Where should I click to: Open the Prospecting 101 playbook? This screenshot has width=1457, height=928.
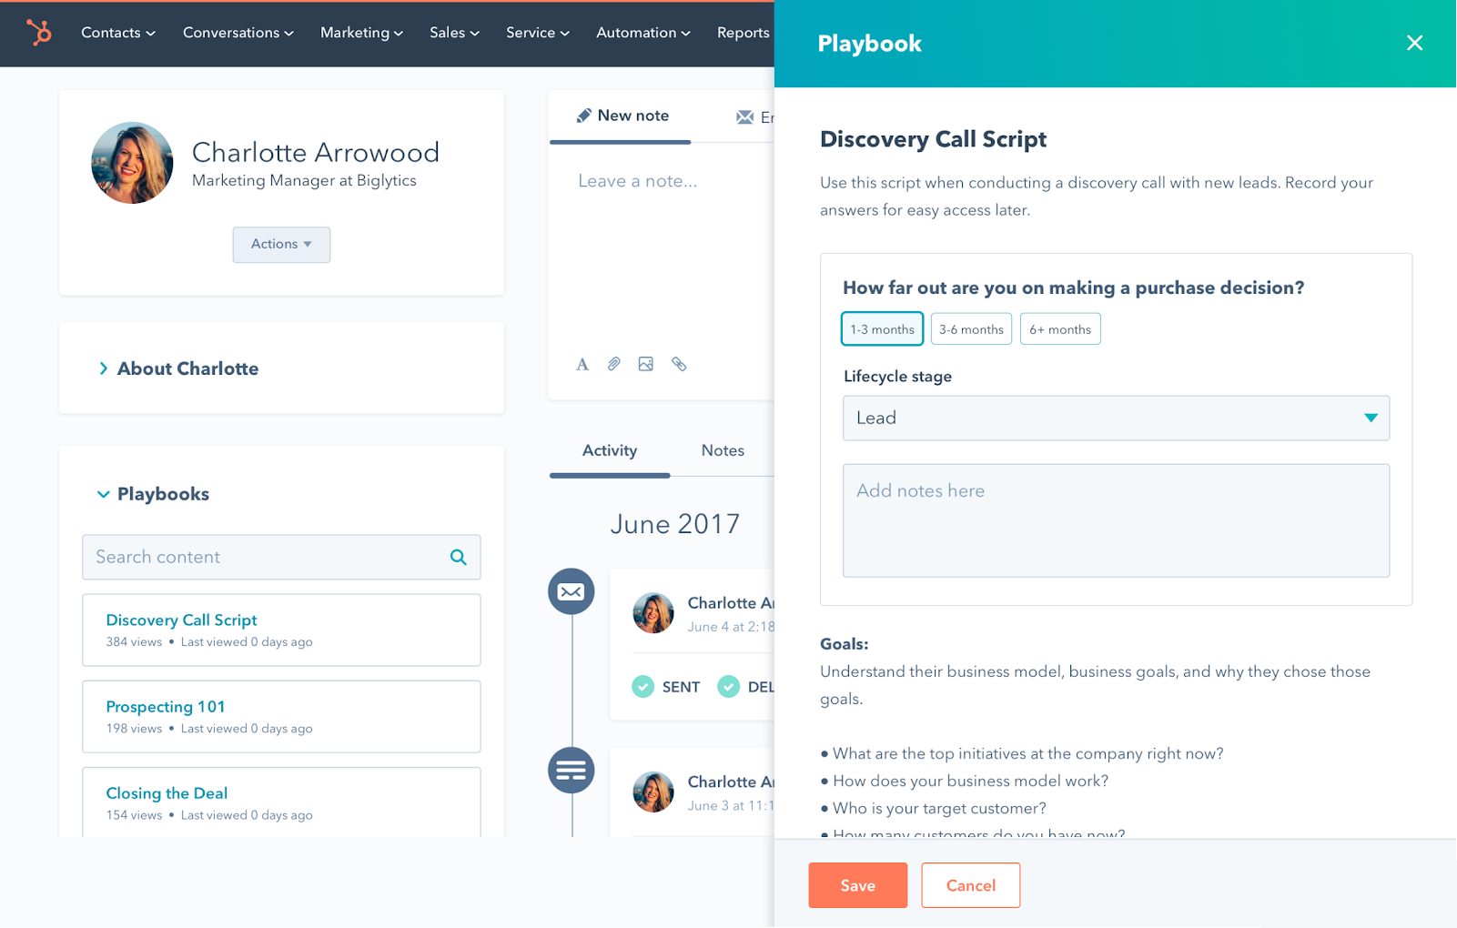click(x=281, y=717)
